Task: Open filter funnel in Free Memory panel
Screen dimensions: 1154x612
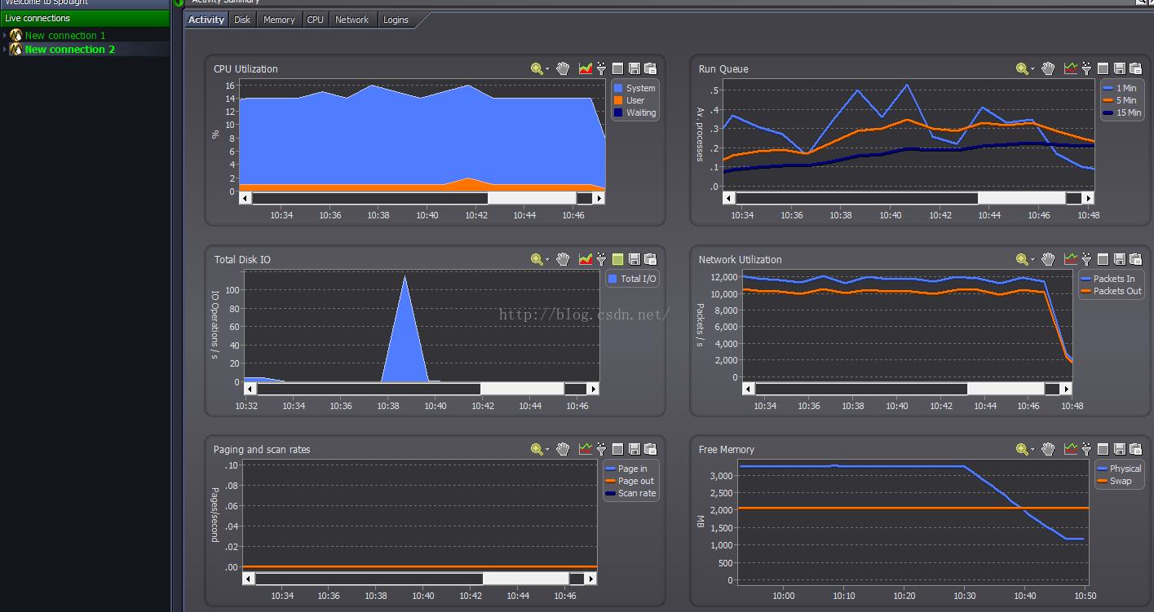Action: pyautogui.click(x=1086, y=450)
